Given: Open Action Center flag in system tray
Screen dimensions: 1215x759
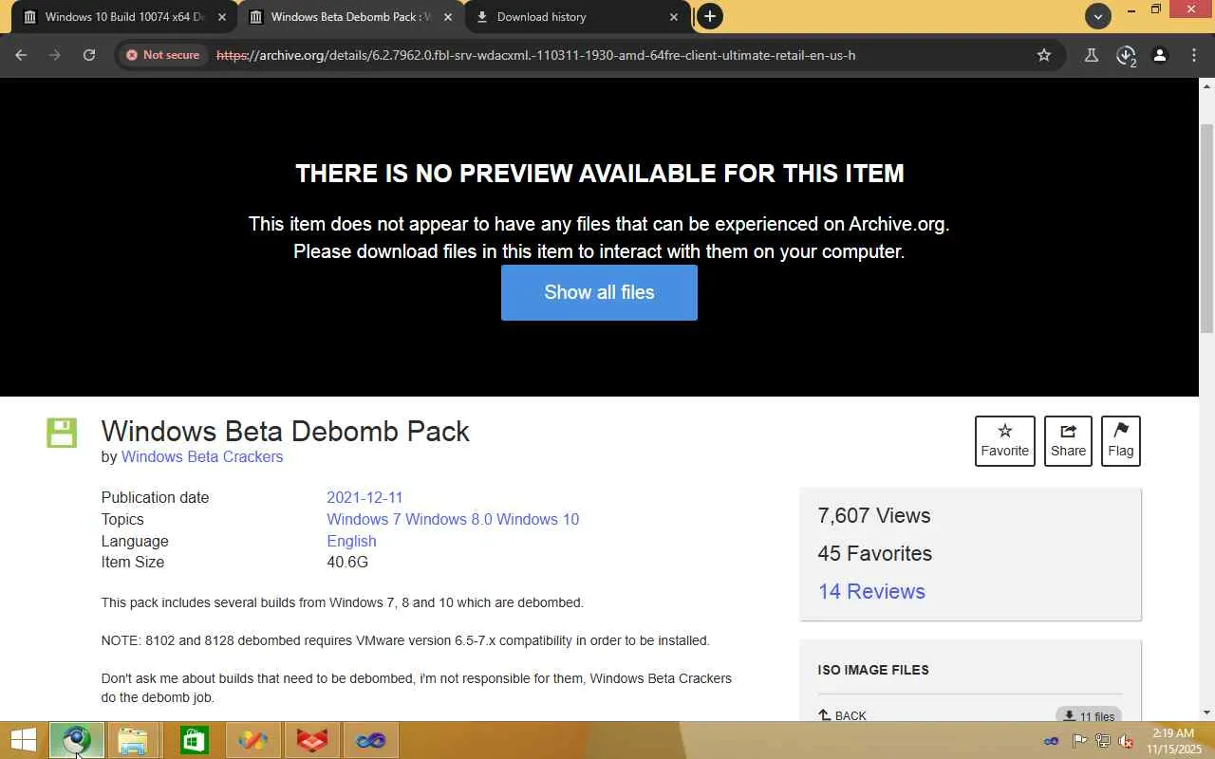Looking at the screenshot, I should (x=1079, y=741).
